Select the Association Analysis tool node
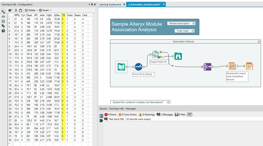The image size is (263, 146). 156,54
